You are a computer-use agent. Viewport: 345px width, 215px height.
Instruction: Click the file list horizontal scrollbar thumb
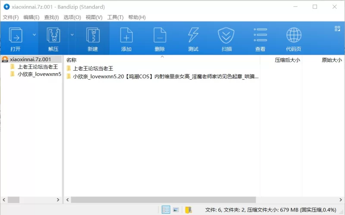point(163,200)
